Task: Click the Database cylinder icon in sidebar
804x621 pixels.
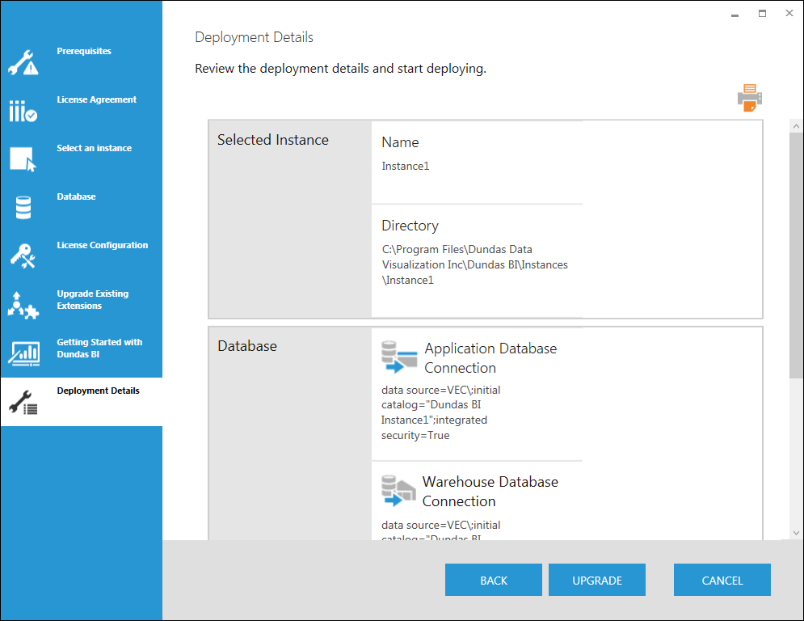Action: [x=23, y=207]
